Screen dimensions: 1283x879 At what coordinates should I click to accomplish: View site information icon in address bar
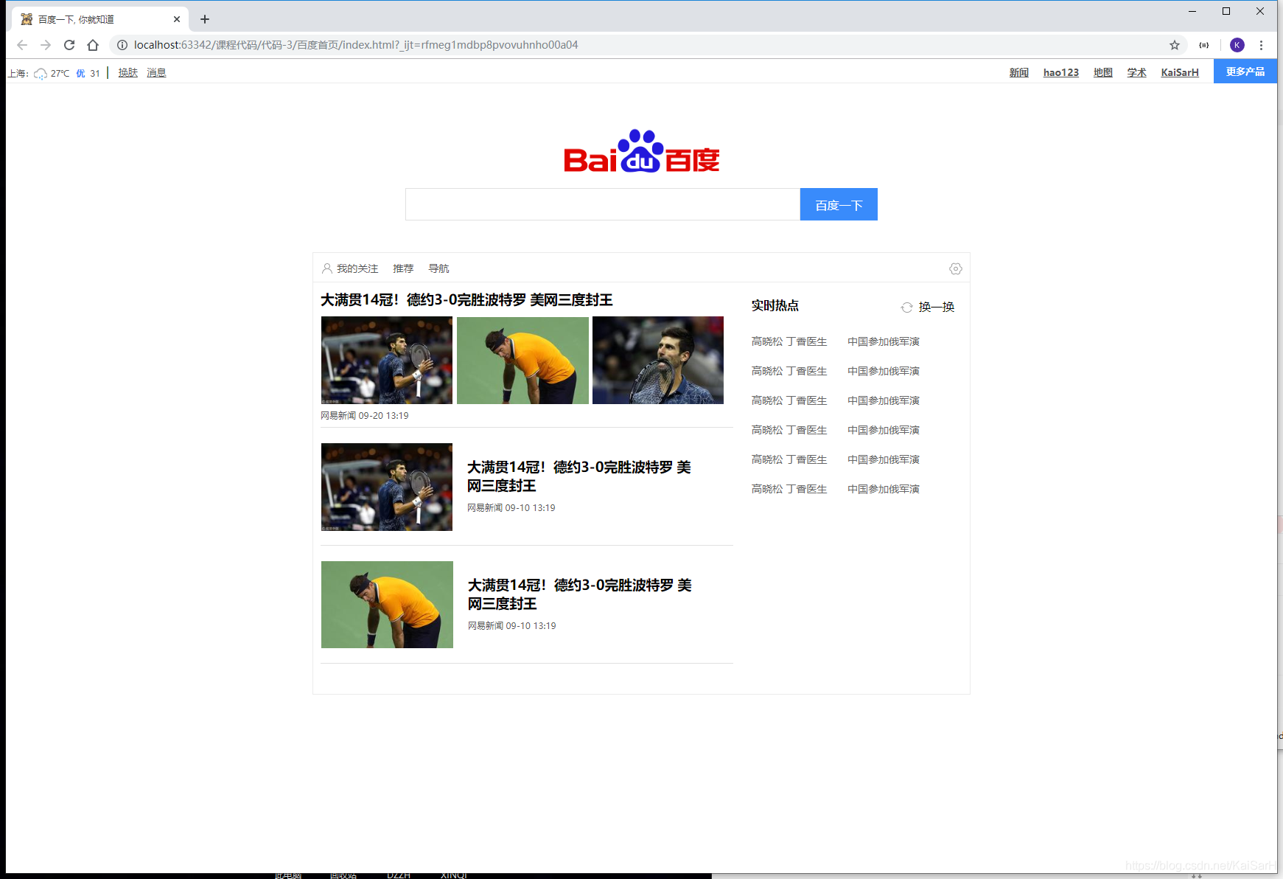point(122,45)
